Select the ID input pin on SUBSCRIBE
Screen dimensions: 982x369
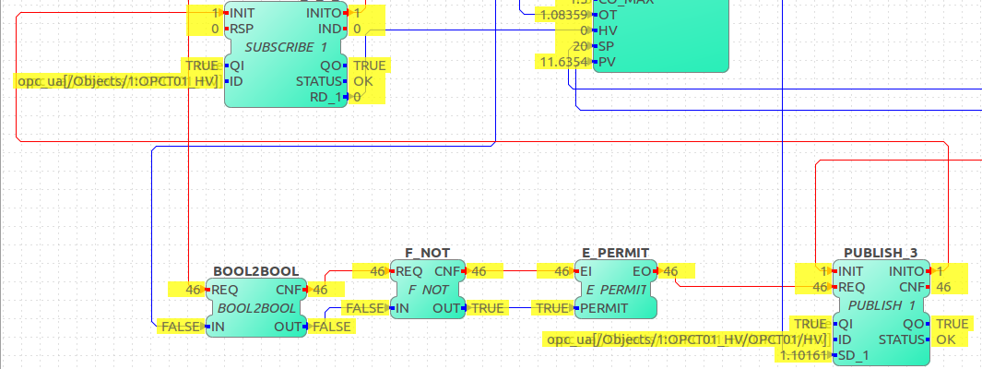click(236, 81)
